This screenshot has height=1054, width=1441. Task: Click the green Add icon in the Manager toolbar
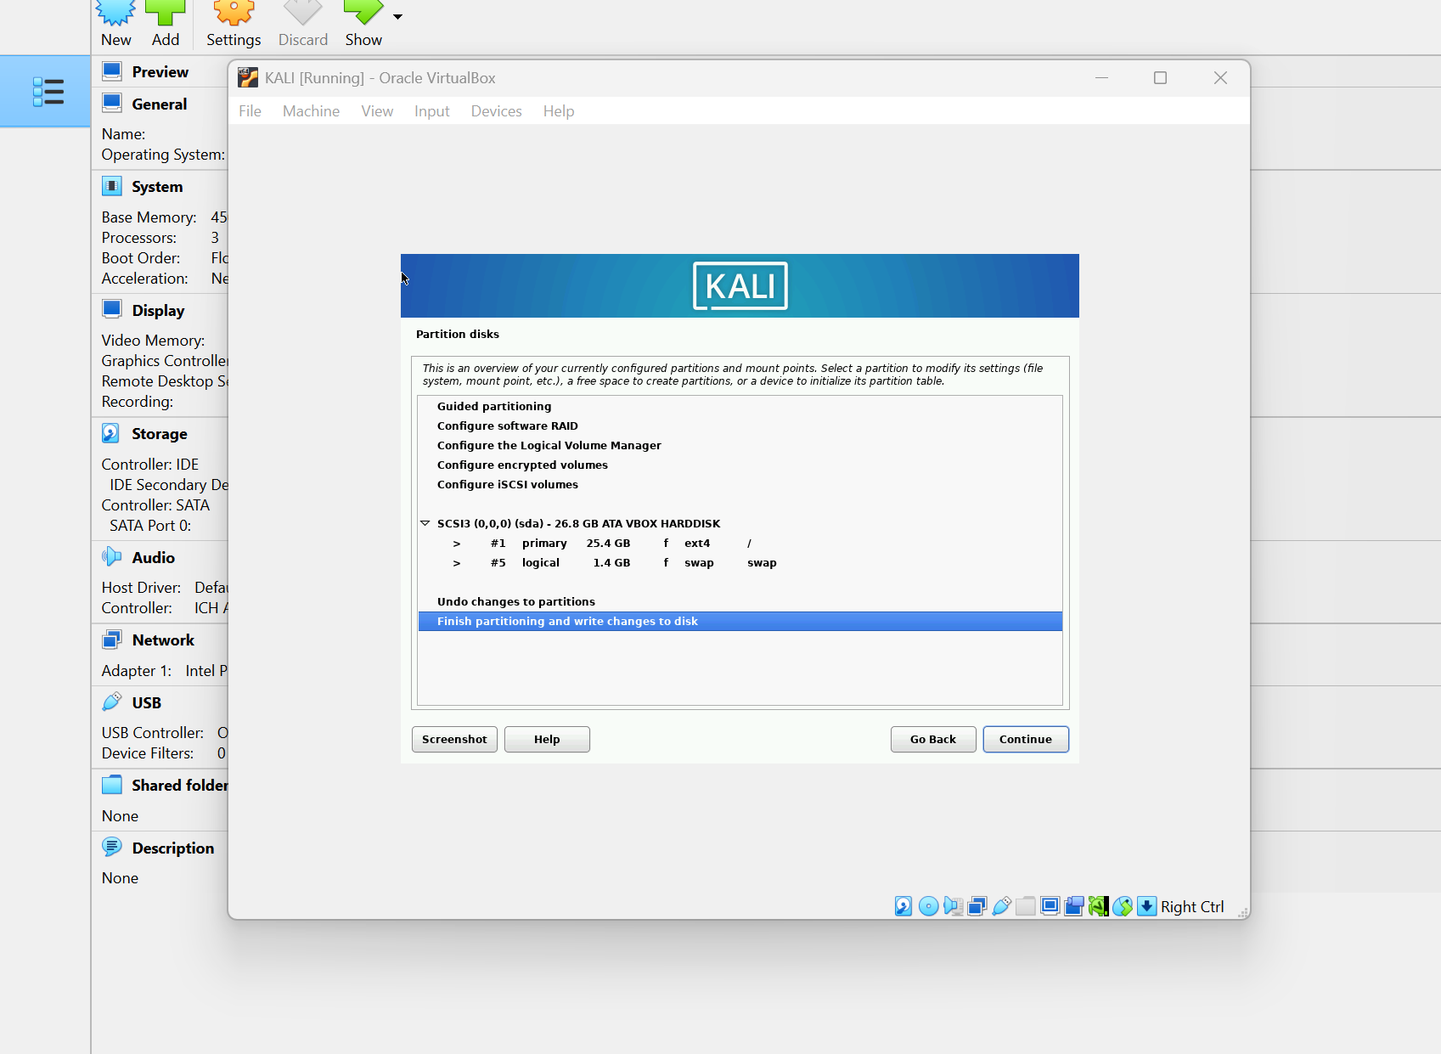pyautogui.click(x=166, y=13)
